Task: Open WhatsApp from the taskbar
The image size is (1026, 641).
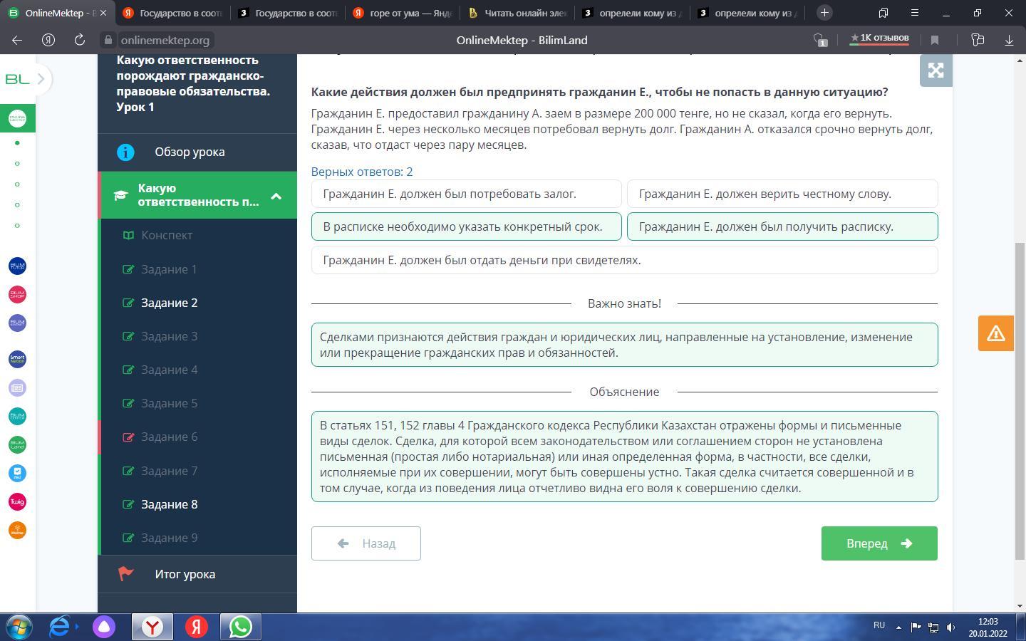Action: [240, 627]
